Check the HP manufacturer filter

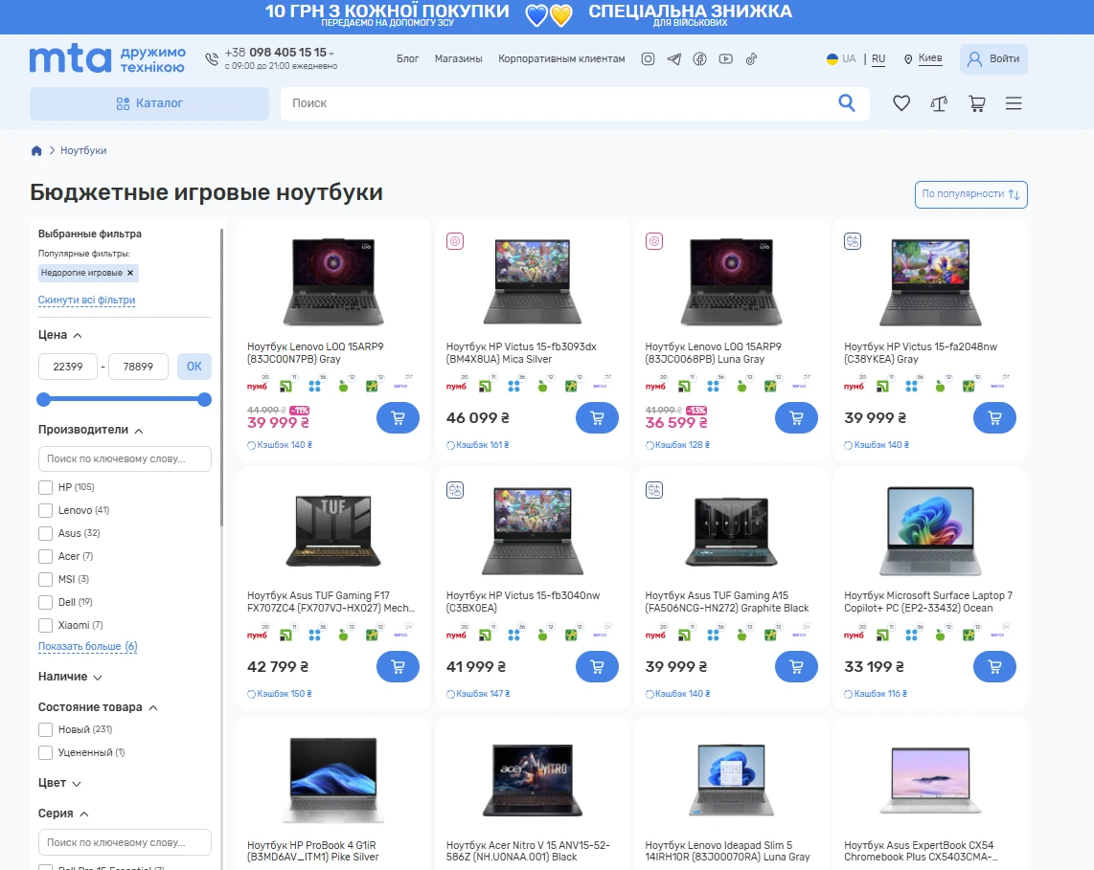pyautogui.click(x=45, y=487)
